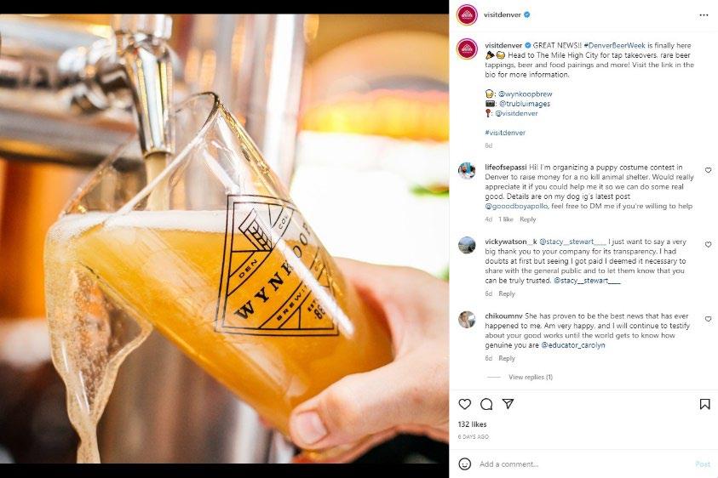The width and height of the screenshot is (718, 478).
Task: Reply to chikoumnv's comment
Action: (x=507, y=358)
